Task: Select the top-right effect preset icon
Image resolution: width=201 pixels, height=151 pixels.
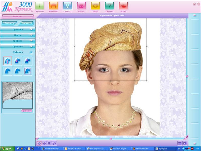Action: 28,61
